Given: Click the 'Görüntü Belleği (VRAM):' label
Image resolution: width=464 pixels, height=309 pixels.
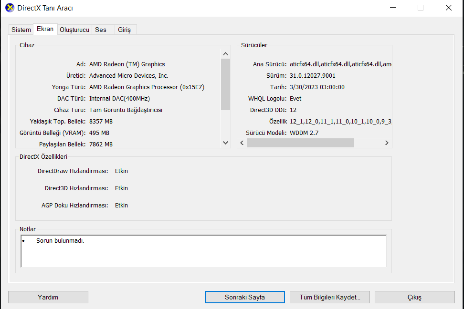Looking at the screenshot, I should pyautogui.click(x=53, y=133).
